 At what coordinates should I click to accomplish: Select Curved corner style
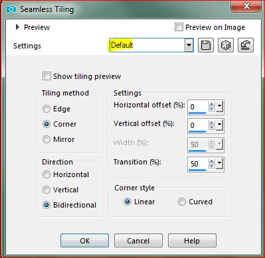(x=182, y=202)
